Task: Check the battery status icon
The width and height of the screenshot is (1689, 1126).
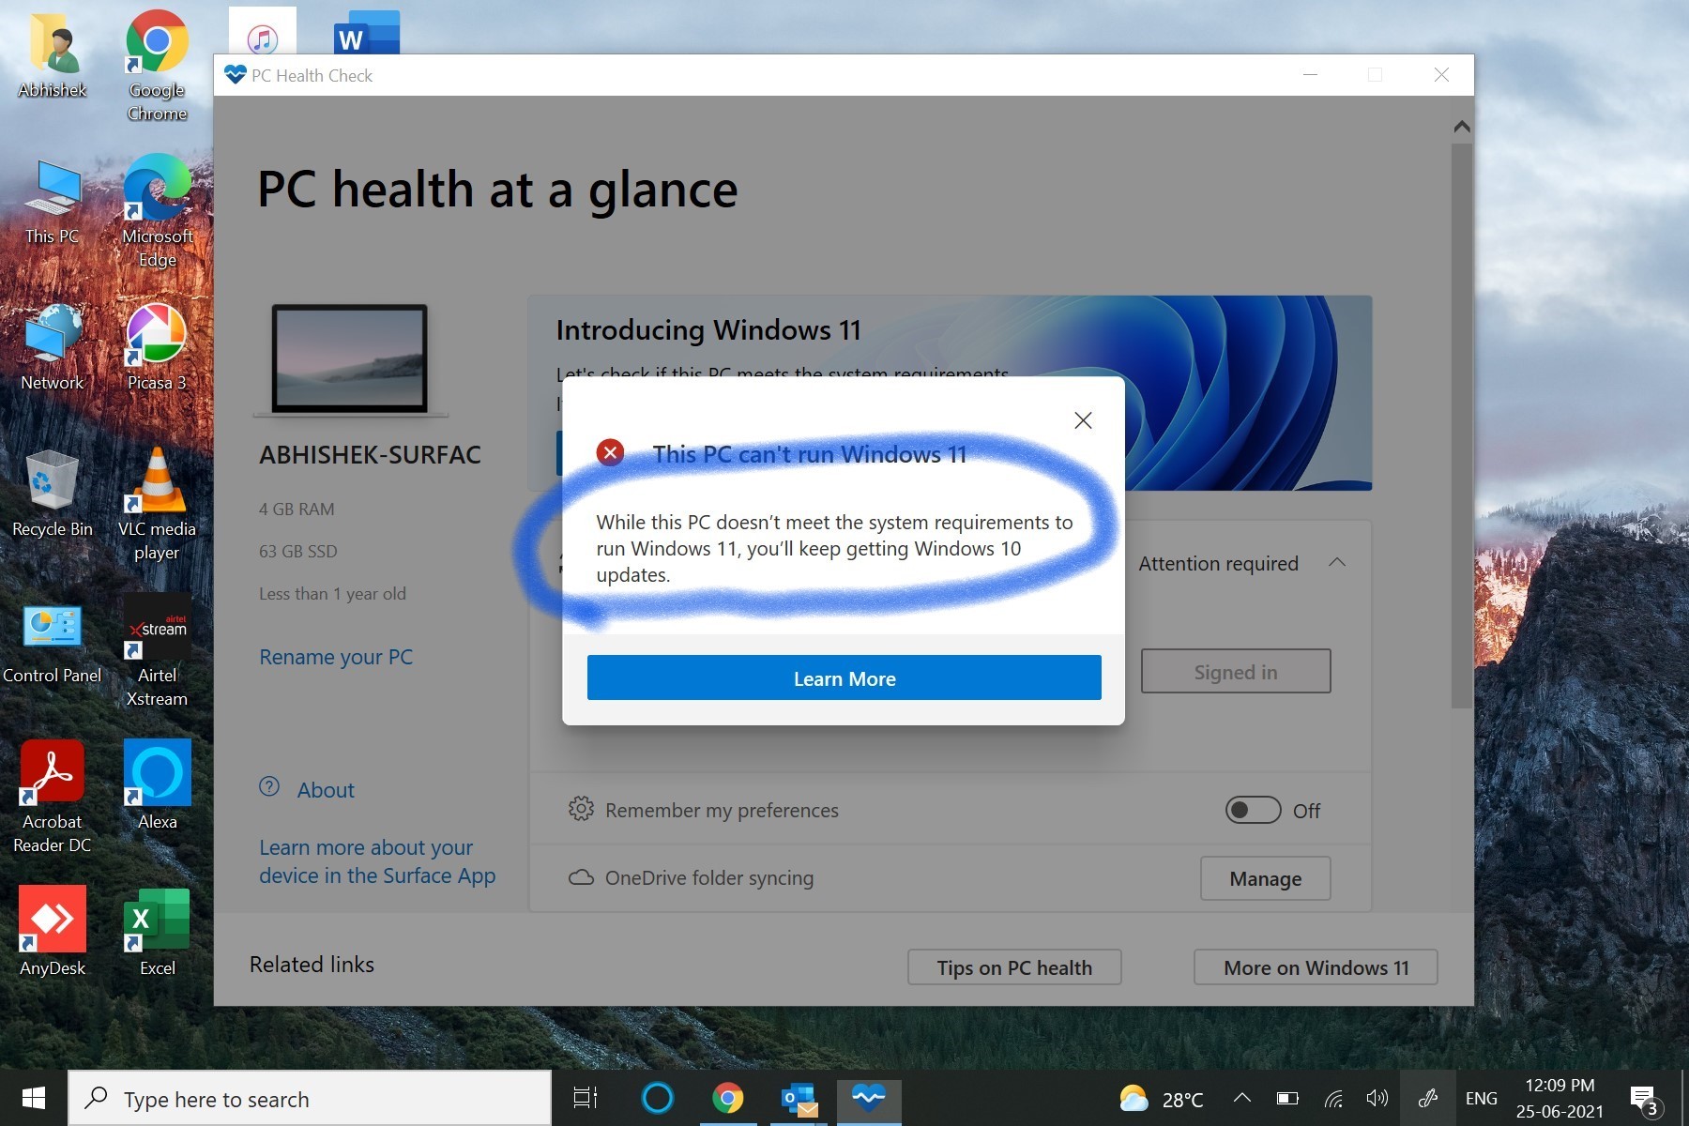Action: (1287, 1098)
